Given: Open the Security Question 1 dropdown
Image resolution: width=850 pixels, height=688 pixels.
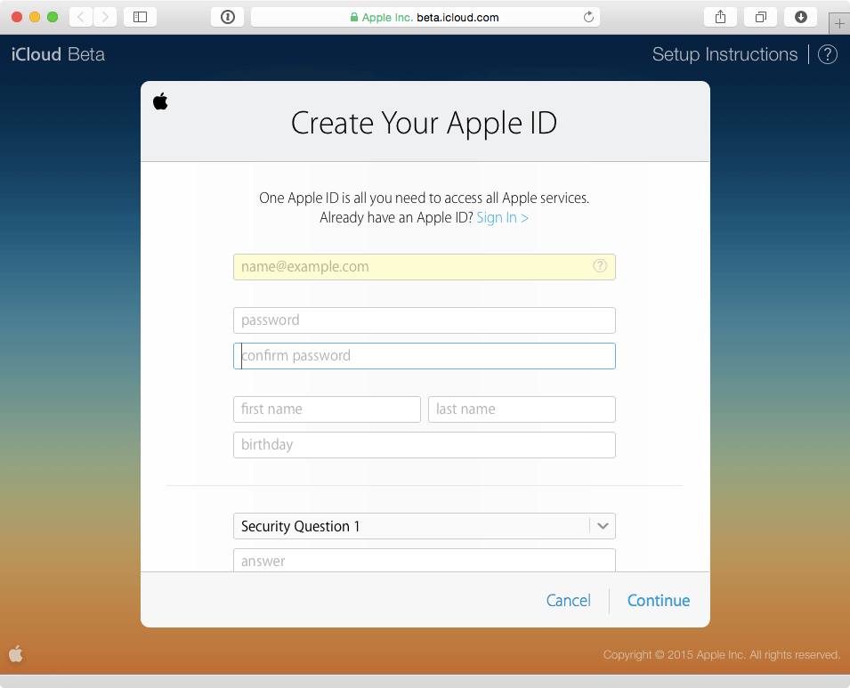Looking at the screenshot, I should click(x=424, y=526).
